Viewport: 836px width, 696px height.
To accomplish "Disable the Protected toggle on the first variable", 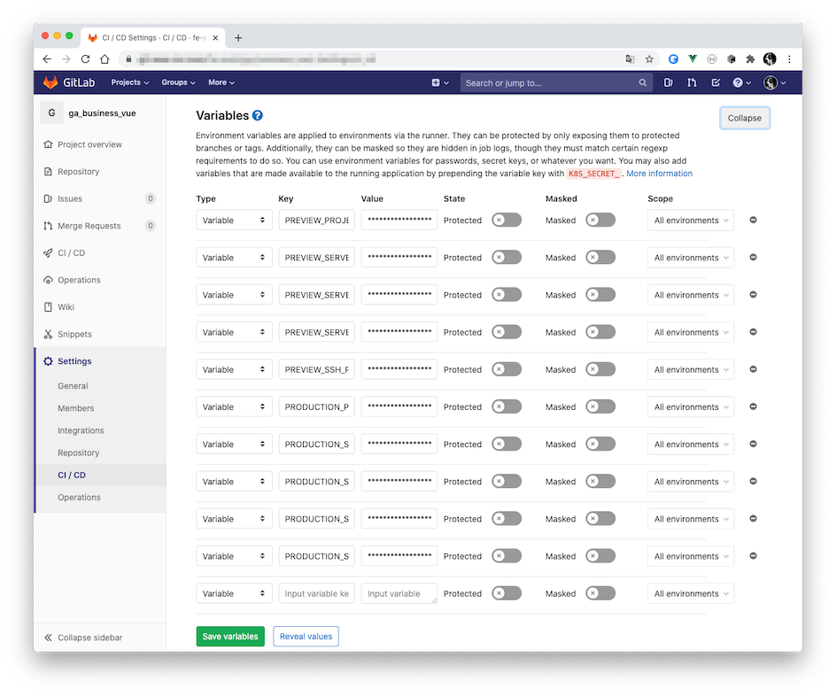I will point(506,220).
